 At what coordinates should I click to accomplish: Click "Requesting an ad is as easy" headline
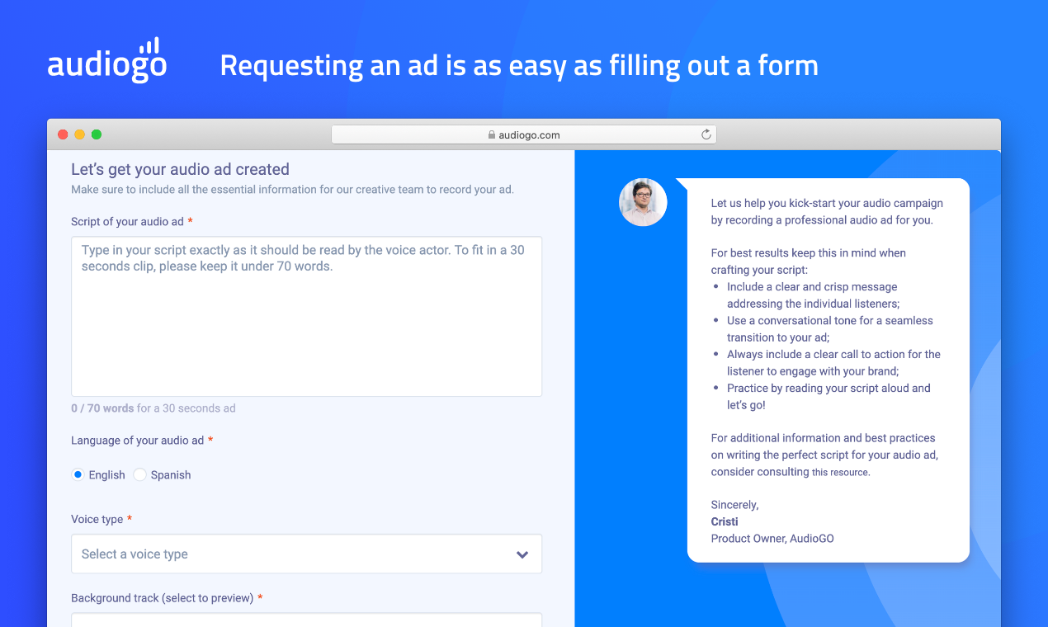coord(519,65)
